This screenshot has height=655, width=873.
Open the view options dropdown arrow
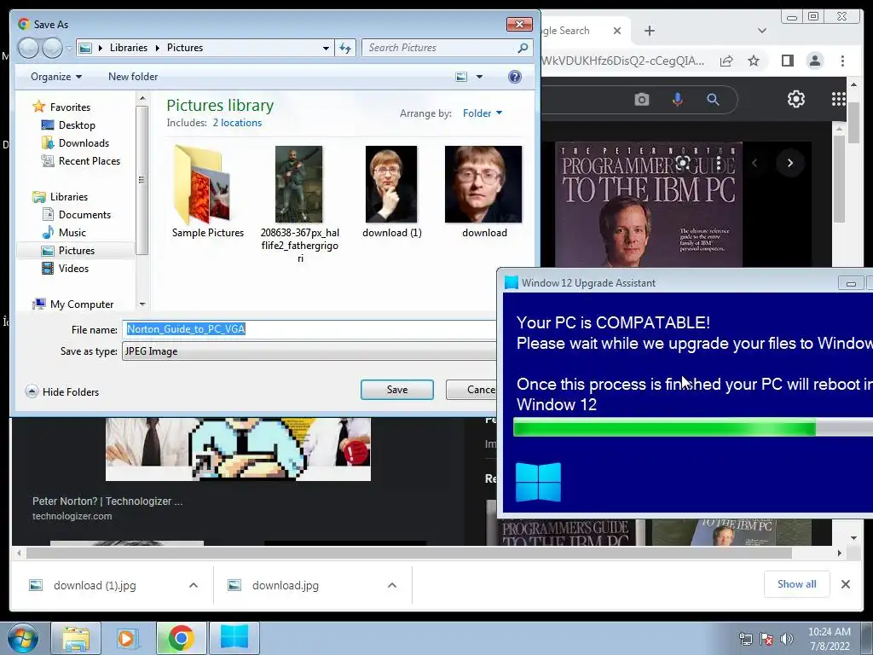(x=479, y=77)
